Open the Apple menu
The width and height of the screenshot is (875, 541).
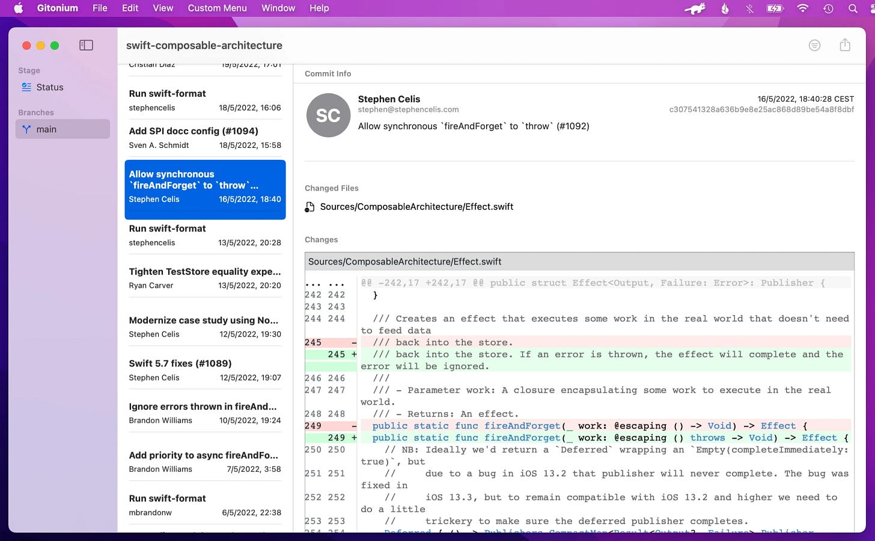(18, 8)
